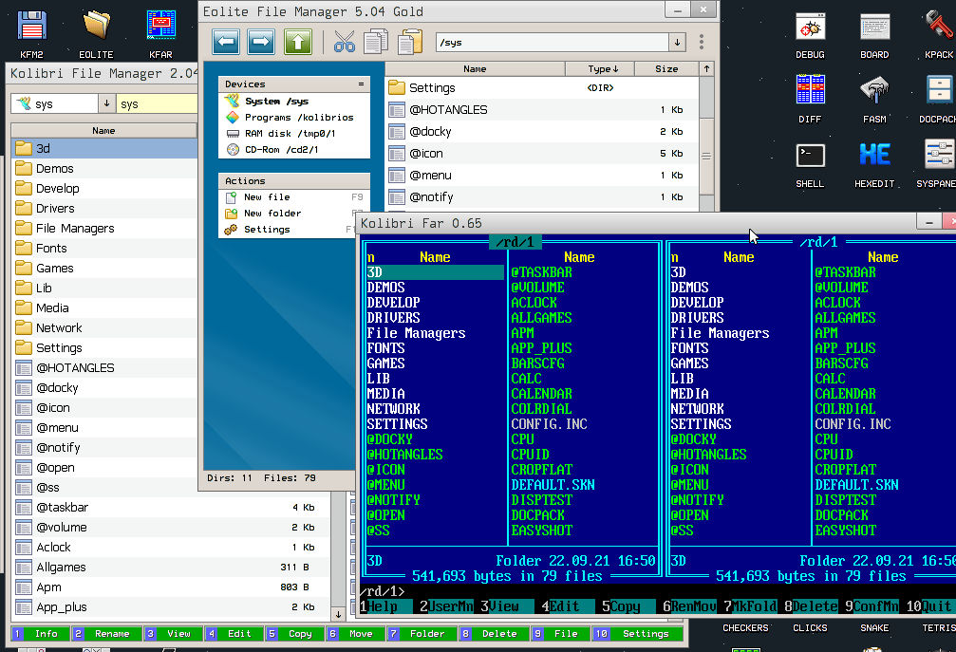Open the DOCPACK desktop icon
This screenshot has width=956, height=652.
click(939, 99)
